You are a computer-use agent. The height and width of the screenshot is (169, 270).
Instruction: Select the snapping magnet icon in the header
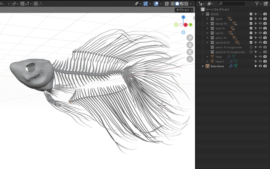point(23,3)
